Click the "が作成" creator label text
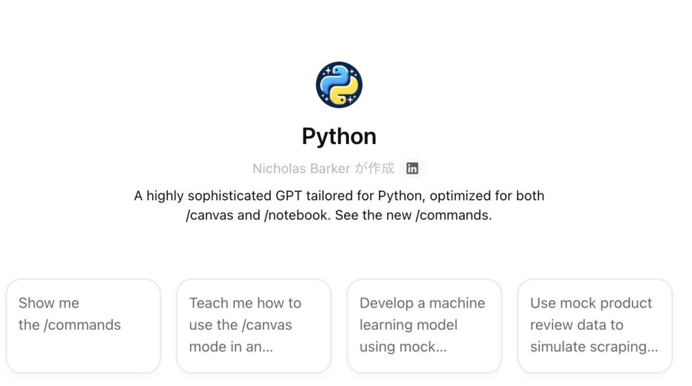Viewport: 692px width, 386px height. (x=374, y=168)
